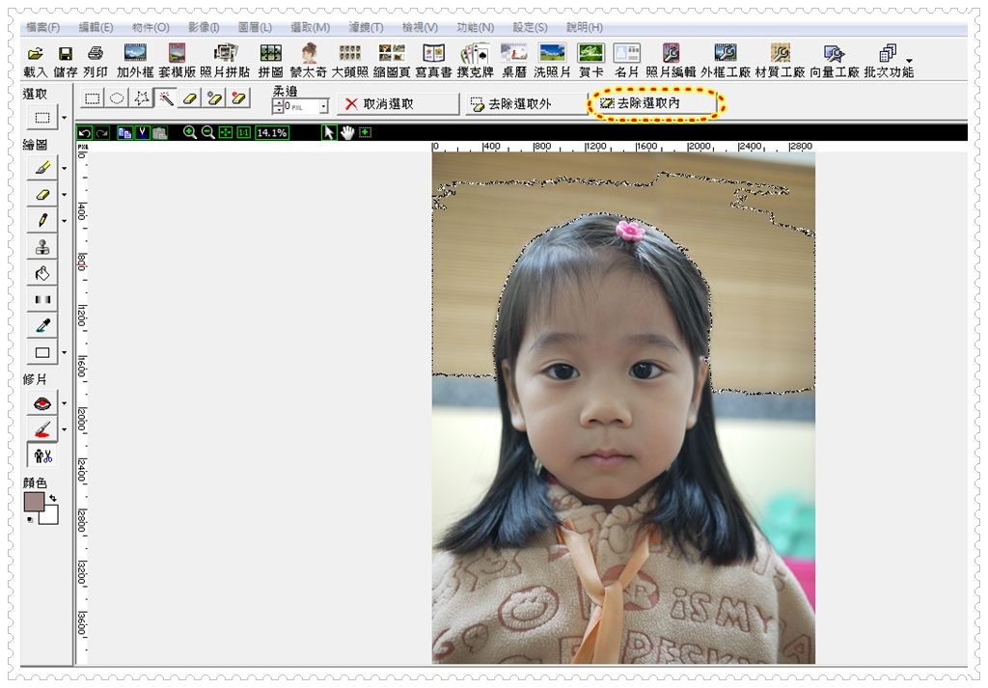
Task: Click the 去除選取內 button
Action: point(654,103)
